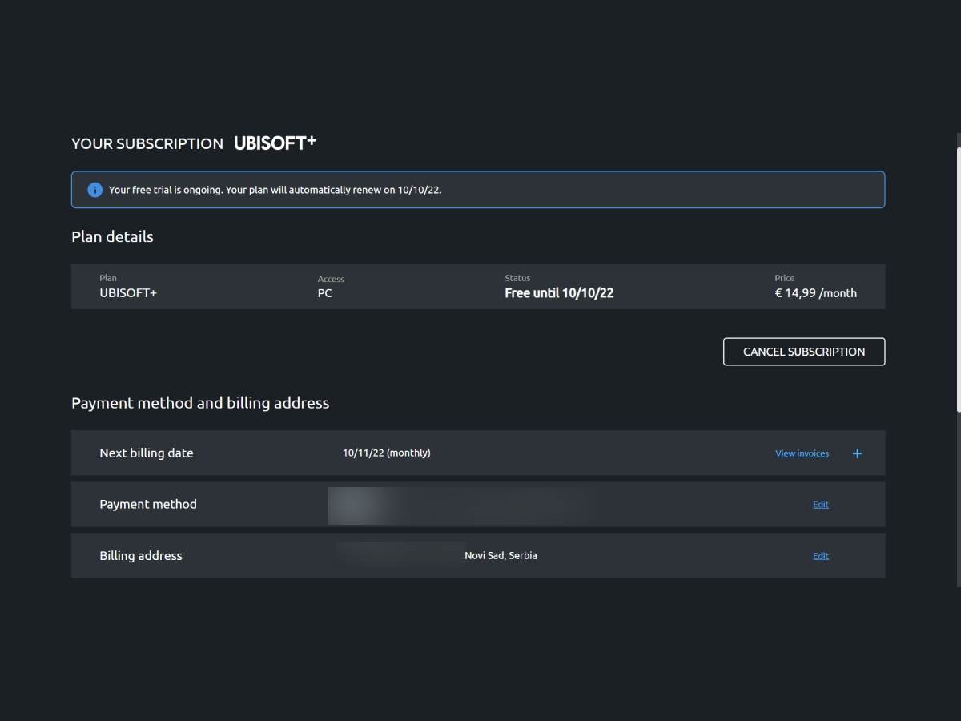This screenshot has width=961, height=721.
Task: Edit the payment method
Action: [x=820, y=505]
